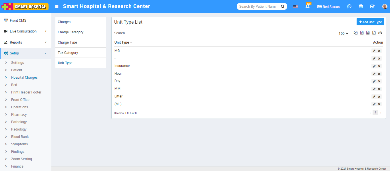Open WhatsApp chat icon in header
Viewport: 390px width, 171px height.
[x=349, y=7]
